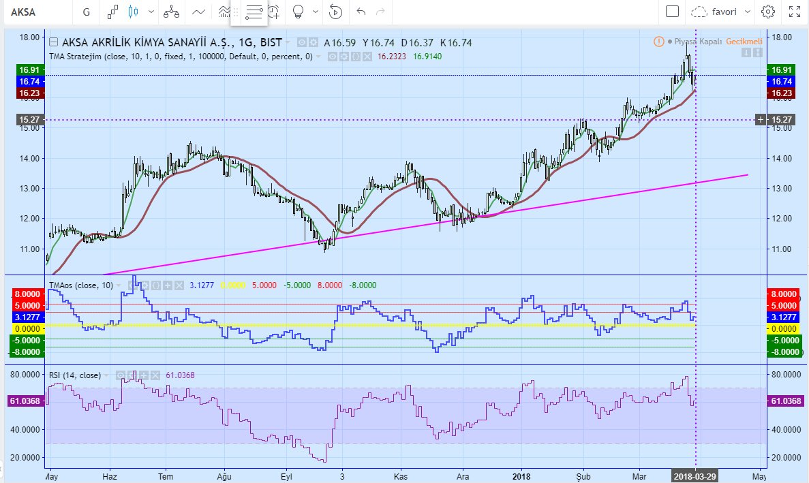This screenshot has height=483, width=809.
Task: Open the Compare symbols scales icon
Action: tap(171, 12)
